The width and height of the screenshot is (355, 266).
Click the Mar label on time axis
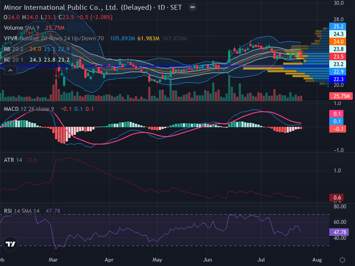point(53,260)
